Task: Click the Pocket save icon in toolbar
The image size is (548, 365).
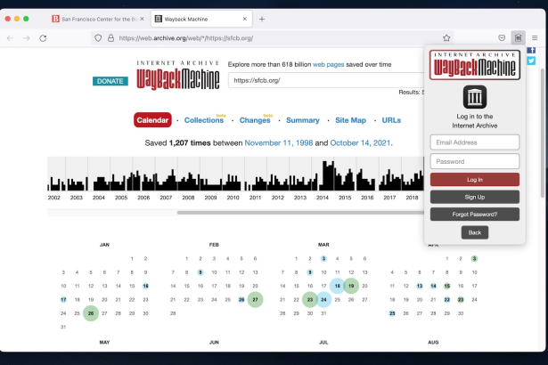Action: point(502,38)
